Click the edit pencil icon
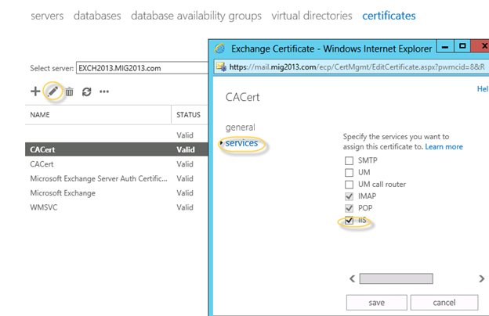Image resolution: width=489 pixels, height=316 pixels. 53,92
